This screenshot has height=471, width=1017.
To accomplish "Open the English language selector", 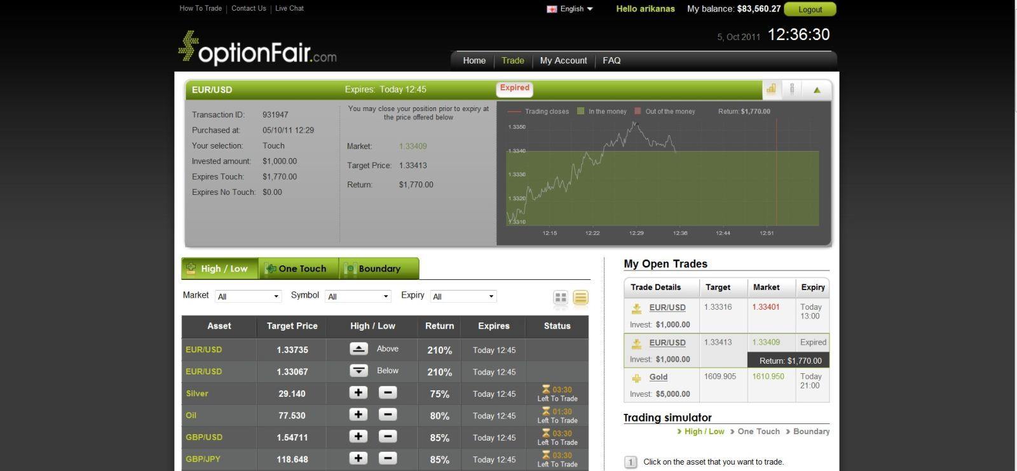I will click(x=571, y=9).
